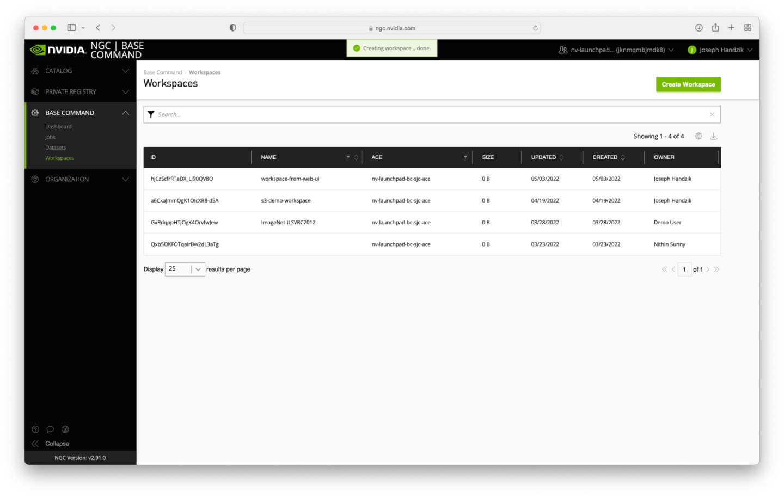Click the filter funnel icon in search bar
Screen dimensions: 784x497
coord(151,114)
